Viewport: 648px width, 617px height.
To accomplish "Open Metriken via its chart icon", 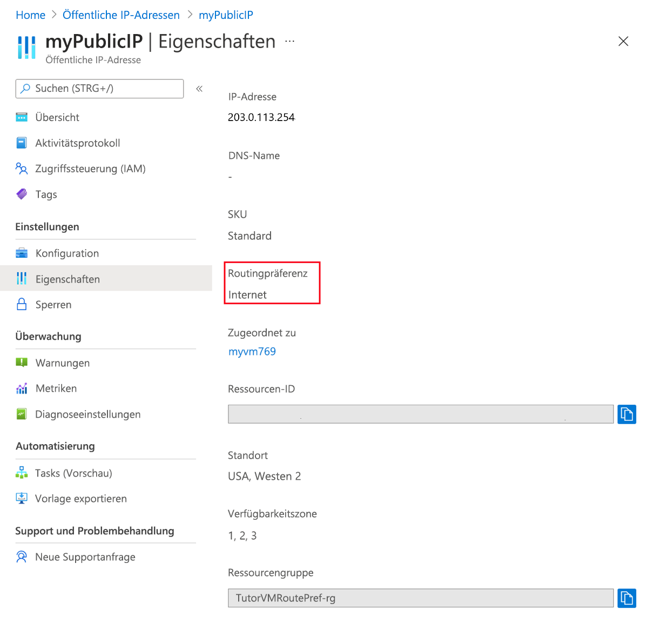I will 22,388.
